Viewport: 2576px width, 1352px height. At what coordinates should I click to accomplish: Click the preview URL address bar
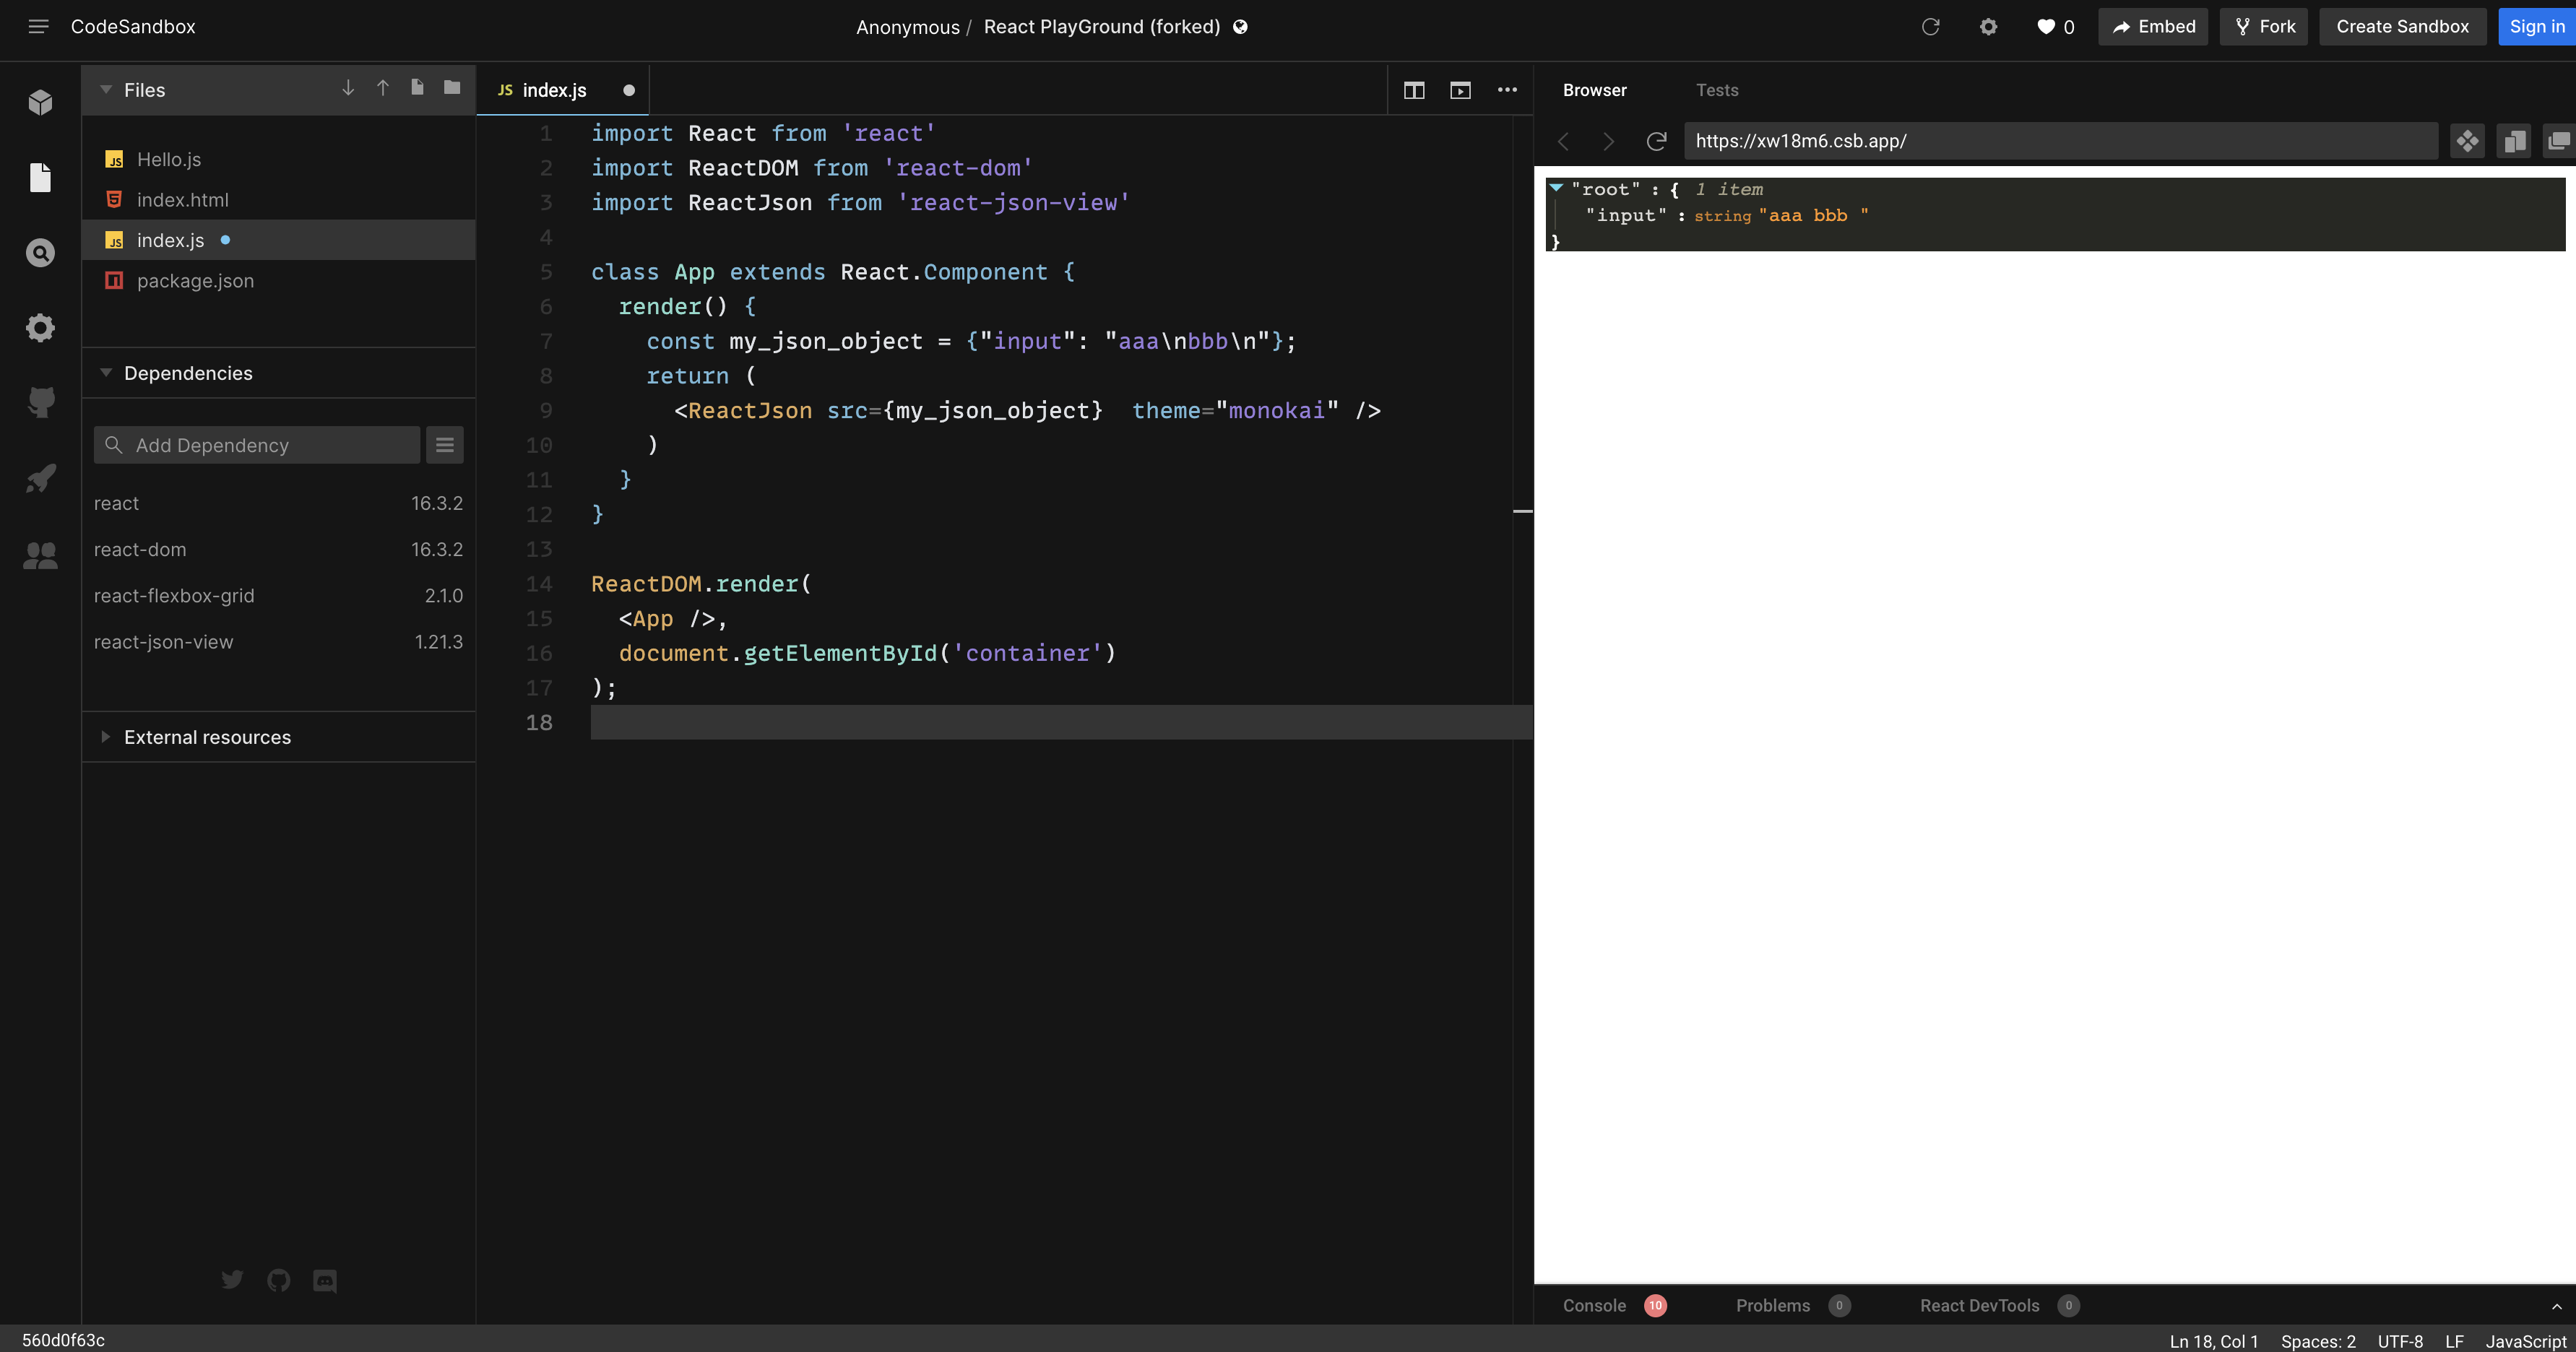(2060, 141)
